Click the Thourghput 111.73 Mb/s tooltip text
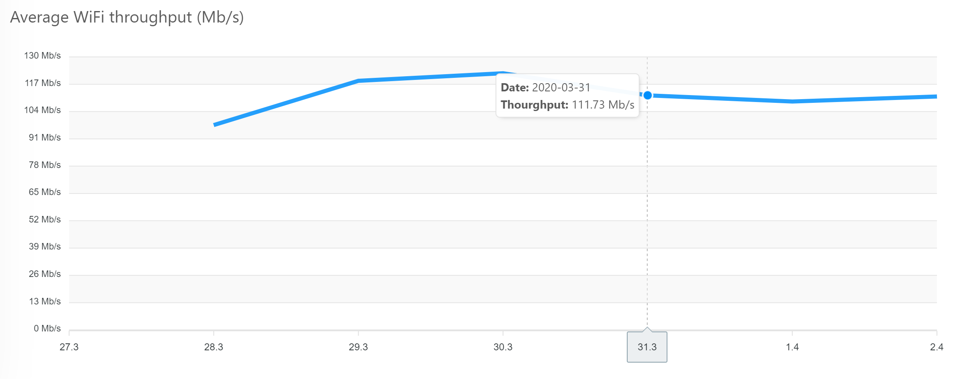The image size is (955, 379). click(567, 105)
